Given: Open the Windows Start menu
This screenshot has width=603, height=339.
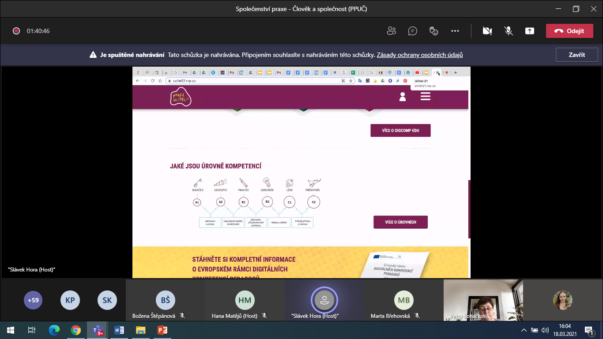Looking at the screenshot, I should [x=11, y=330].
